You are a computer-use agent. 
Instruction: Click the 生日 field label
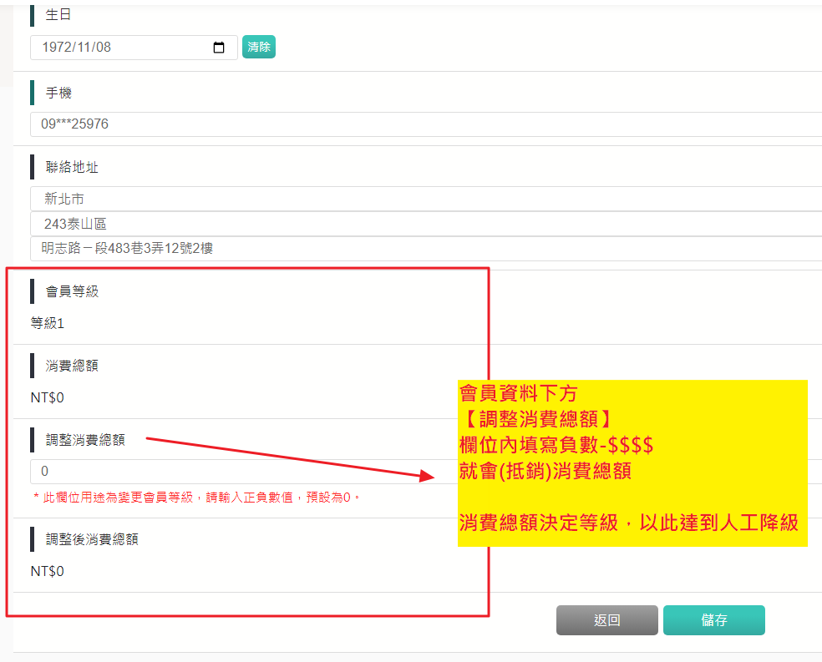click(58, 15)
